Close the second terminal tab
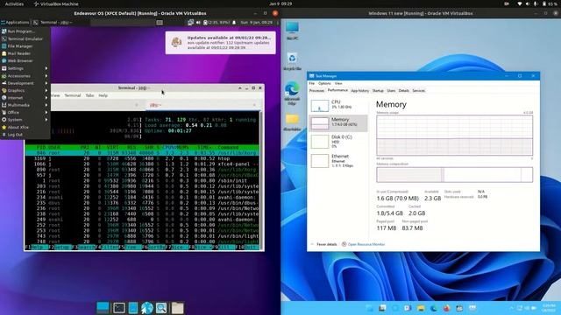 254,105
